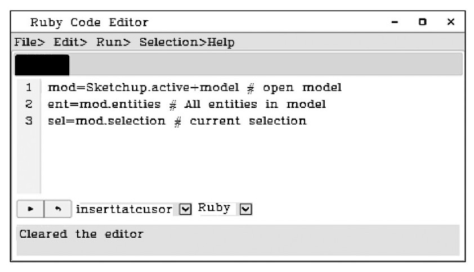
Task: Open the Run menu
Action: 113,42
